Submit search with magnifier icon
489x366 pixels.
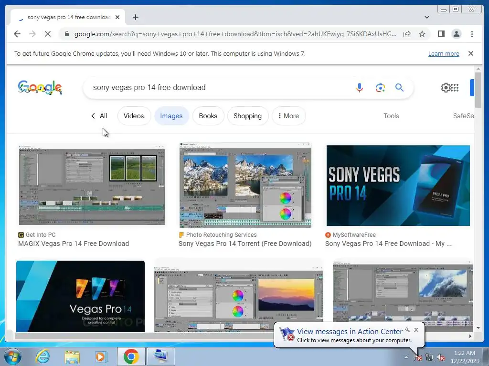coord(399,88)
